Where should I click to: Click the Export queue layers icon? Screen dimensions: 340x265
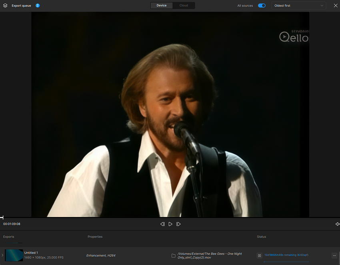(x=5, y=6)
